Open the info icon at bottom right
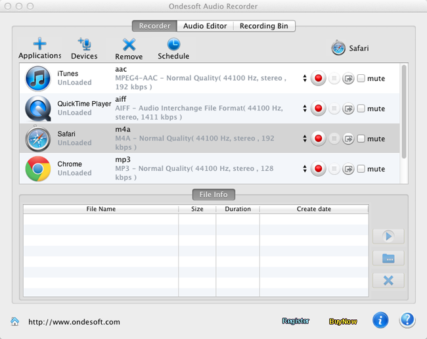 pos(380,320)
